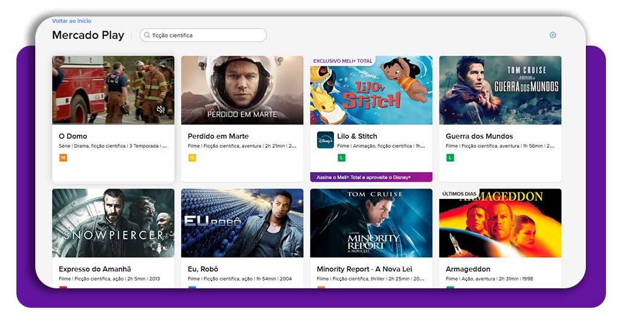Open the Perdido em Marte poster
Viewport: 623px width, 326px height.
[x=242, y=90]
